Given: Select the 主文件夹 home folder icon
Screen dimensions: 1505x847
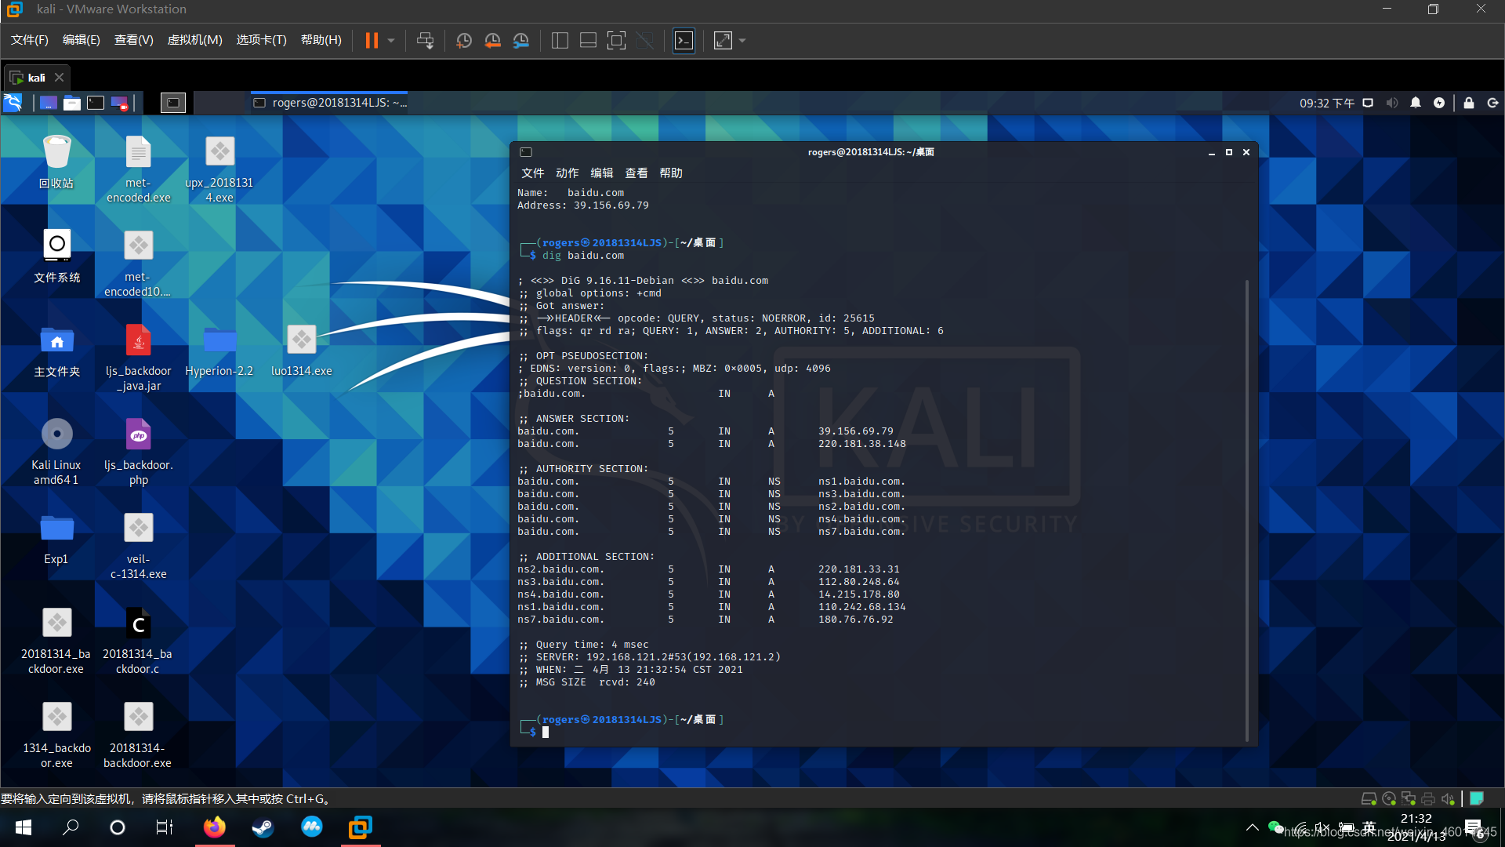Looking at the screenshot, I should click(56, 351).
